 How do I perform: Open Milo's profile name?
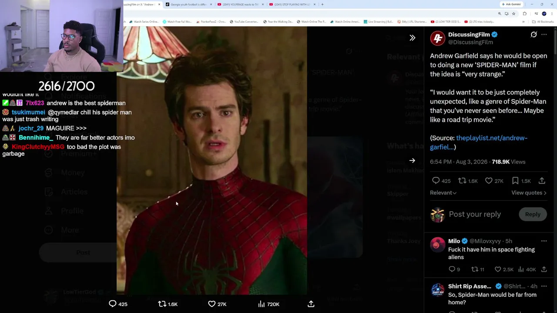[x=454, y=241]
